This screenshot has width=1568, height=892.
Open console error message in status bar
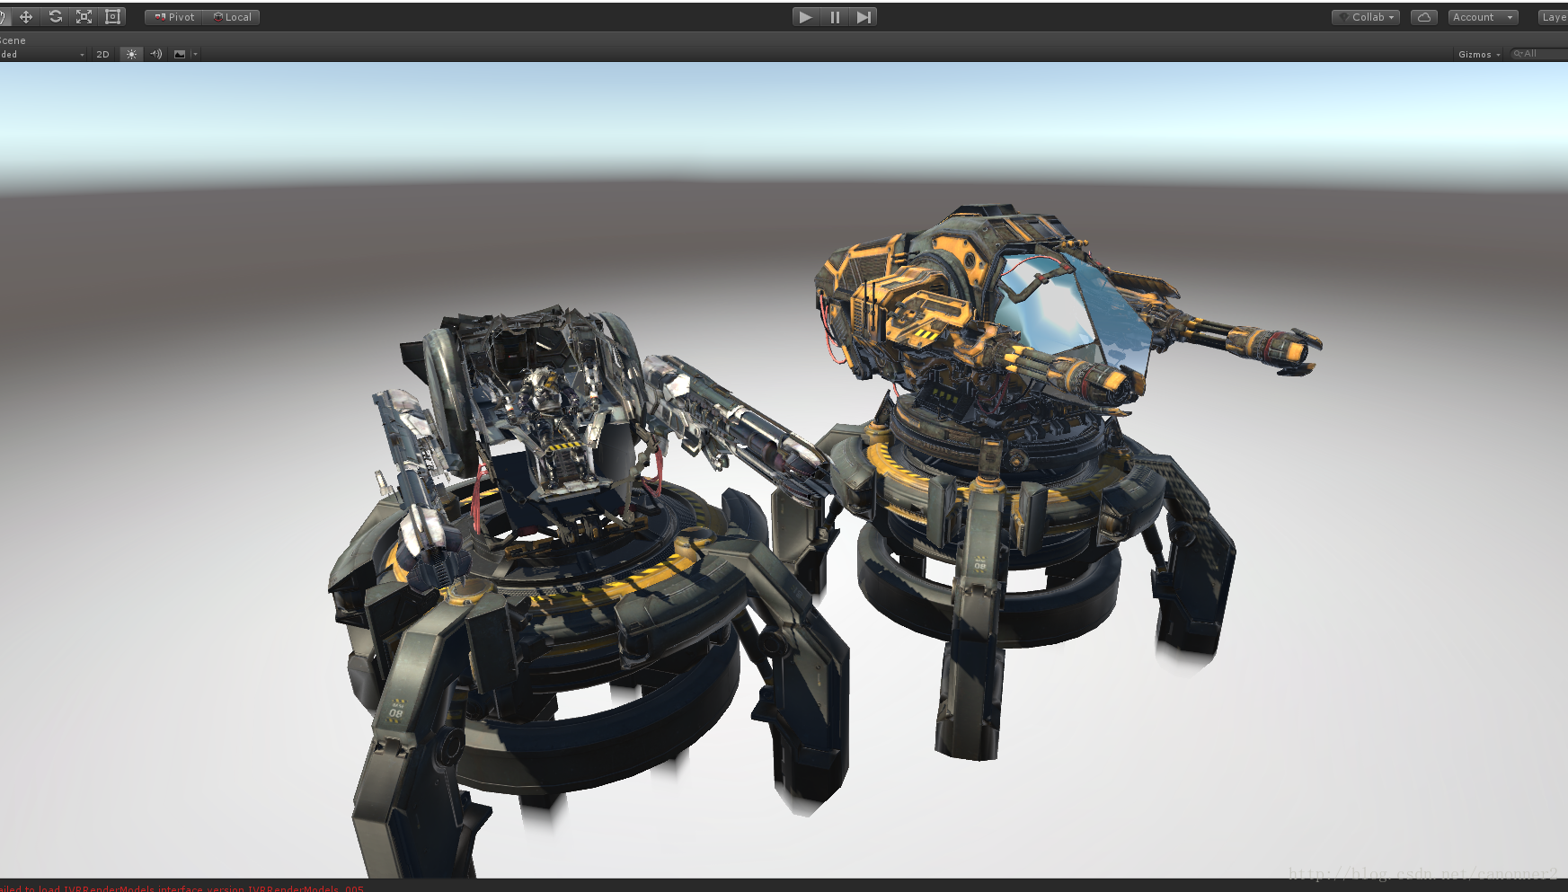(x=182, y=888)
